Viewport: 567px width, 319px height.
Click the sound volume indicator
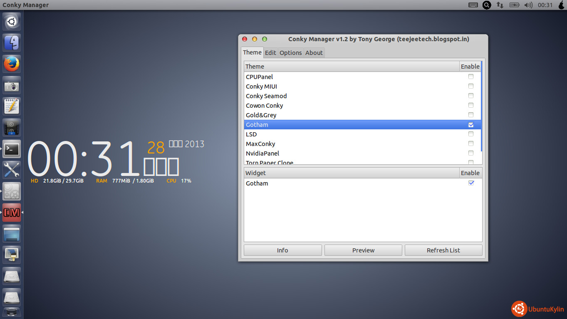click(x=528, y=5)
